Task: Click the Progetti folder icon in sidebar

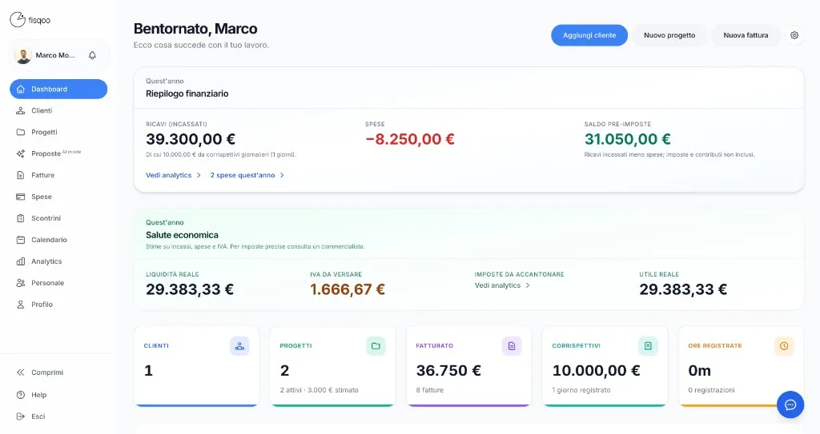Action: click(20, 132)
